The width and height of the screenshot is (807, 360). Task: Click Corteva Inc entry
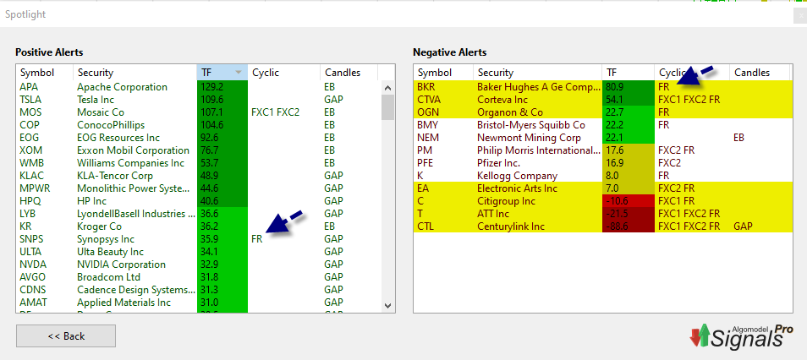(x=502, y=100)
